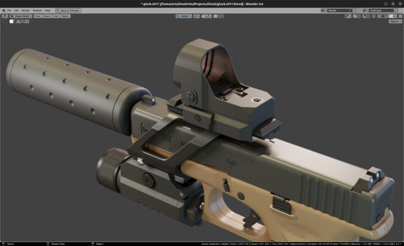
Task: Toggle proportional editing button
Action: pyautogui.click(x=215, y=16)
